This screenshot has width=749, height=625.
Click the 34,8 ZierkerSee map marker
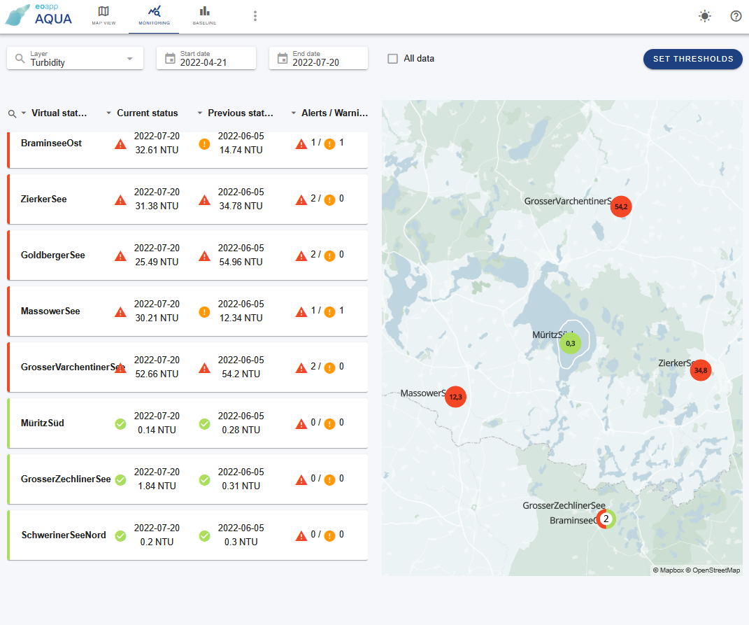pyautogui.click(x=701, y=370)
